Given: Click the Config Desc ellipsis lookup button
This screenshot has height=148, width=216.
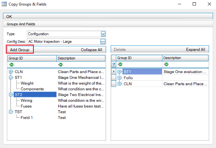Looking at the screenshot, I should click(x=103, y=42).
